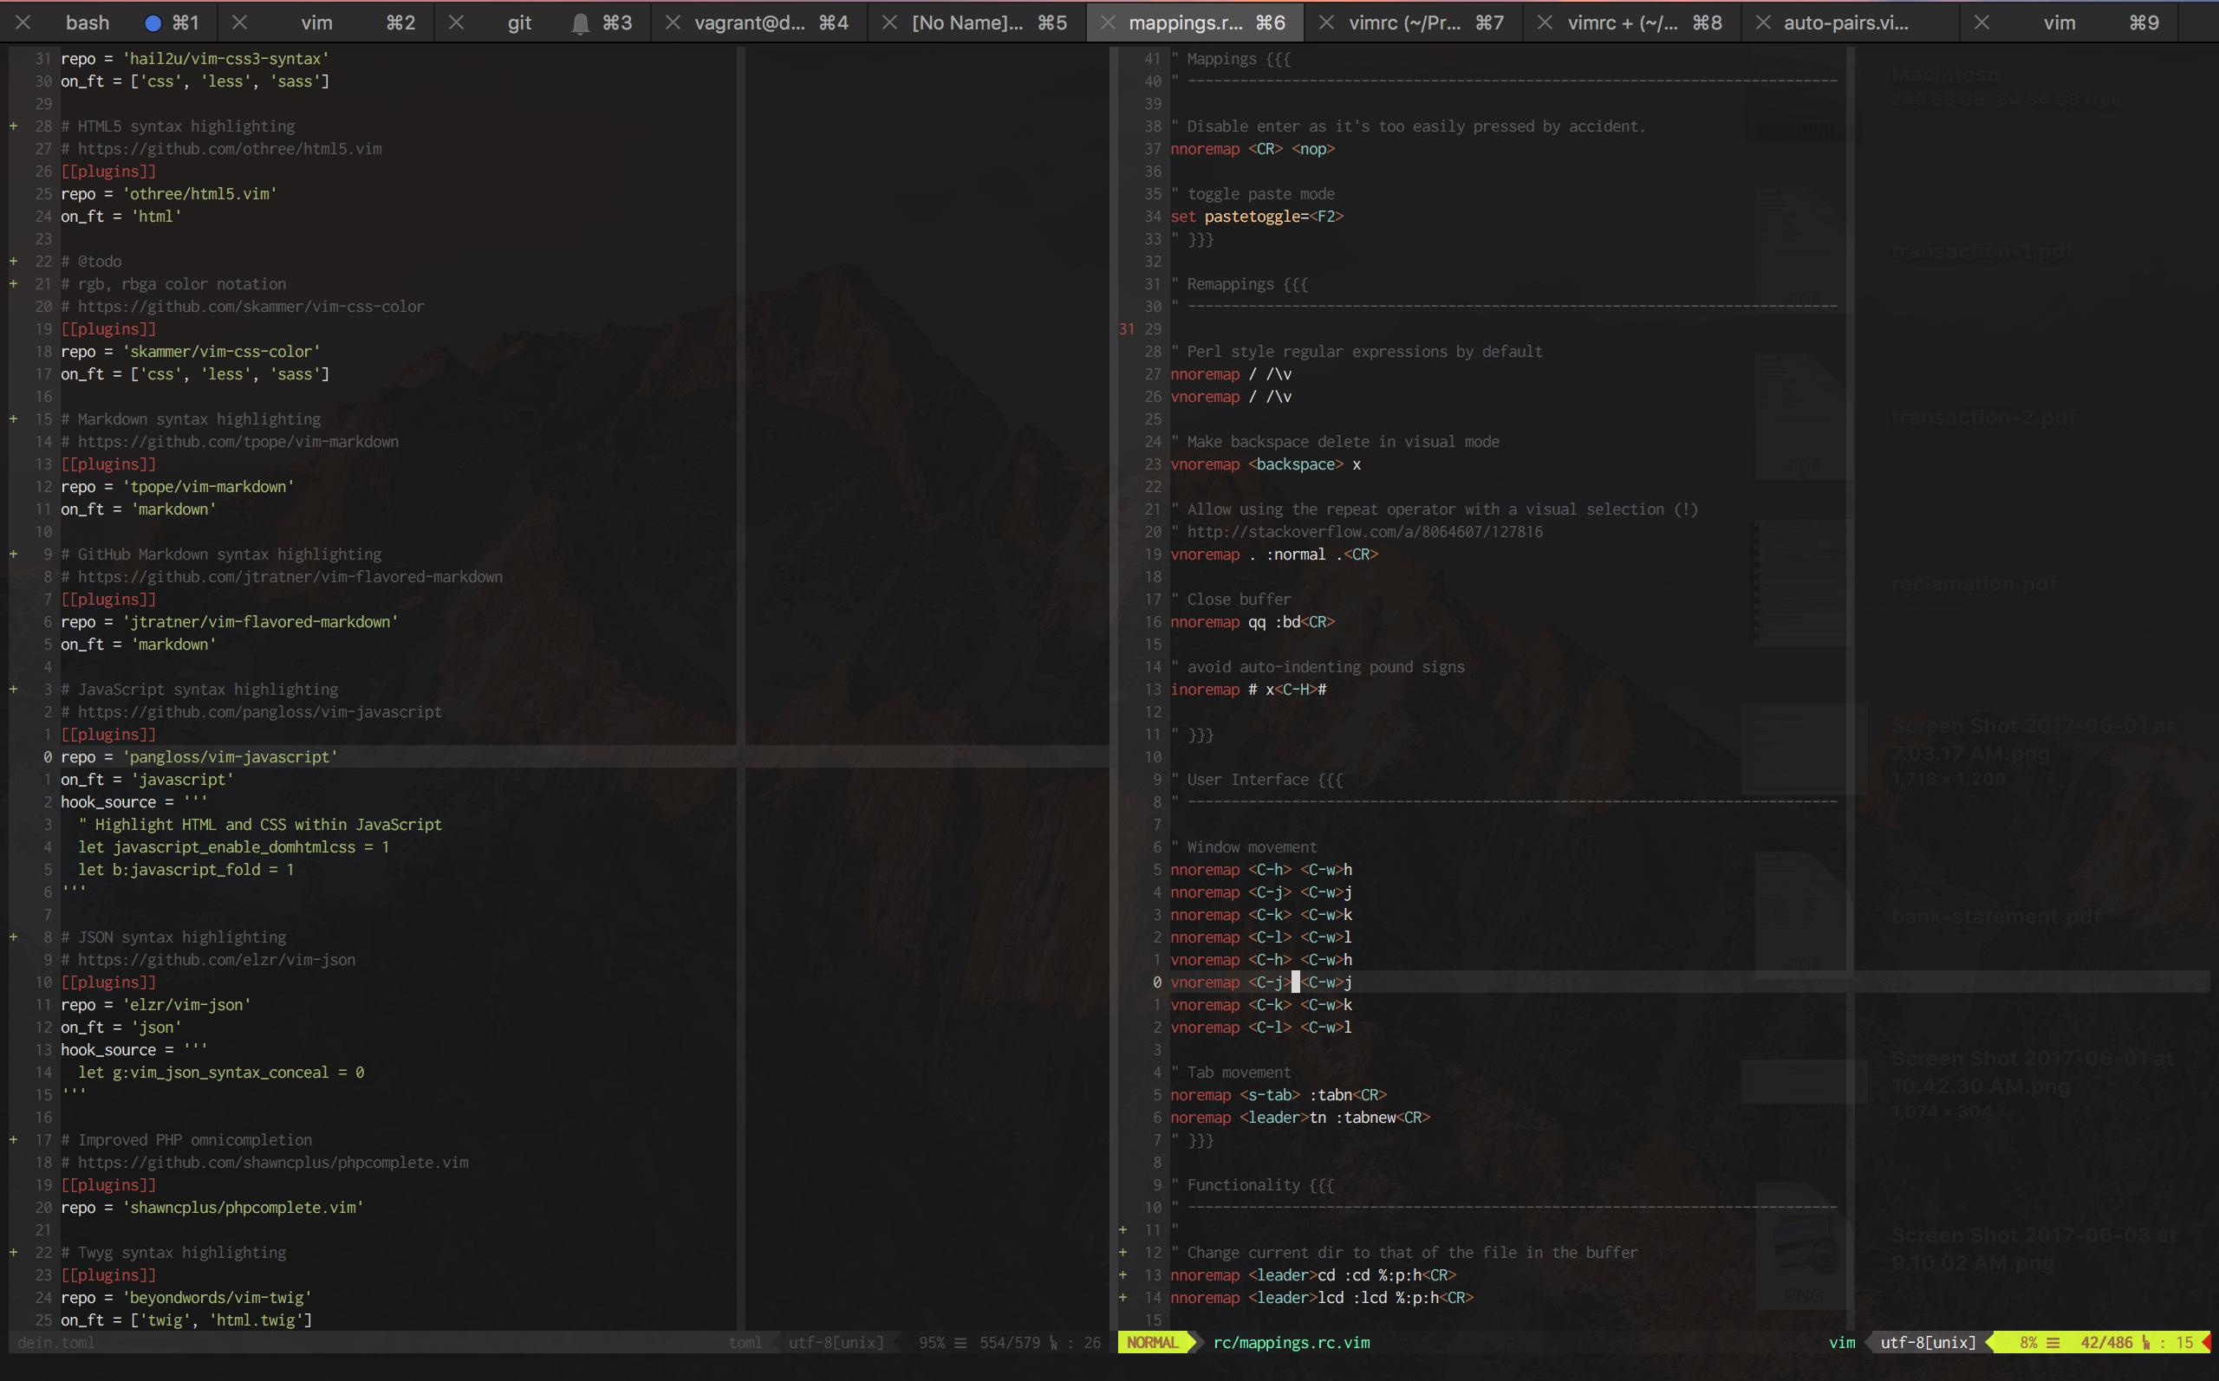Screen dimensions: 2219x1381
Task: Click the rc/mappings.rc.vim filename in statusline
Action: 1291,1342
